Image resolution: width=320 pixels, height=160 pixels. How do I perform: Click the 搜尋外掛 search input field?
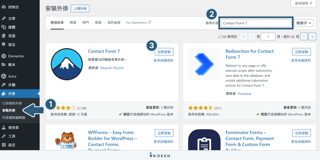coord(256,23)
